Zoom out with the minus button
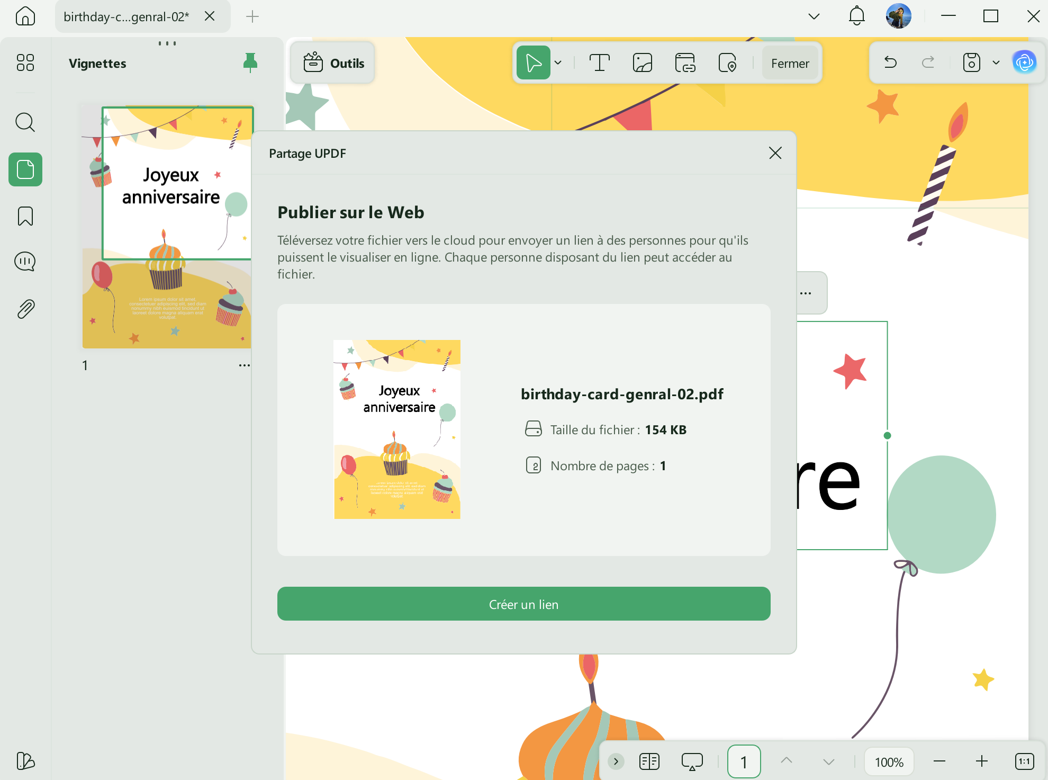This screenshot has width=1048, height=780. (x=939, y=761)
